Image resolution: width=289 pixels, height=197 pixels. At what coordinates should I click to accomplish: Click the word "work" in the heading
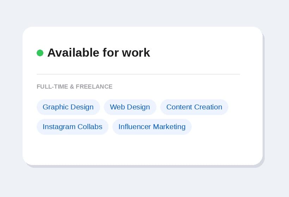[x=136, y=53]
